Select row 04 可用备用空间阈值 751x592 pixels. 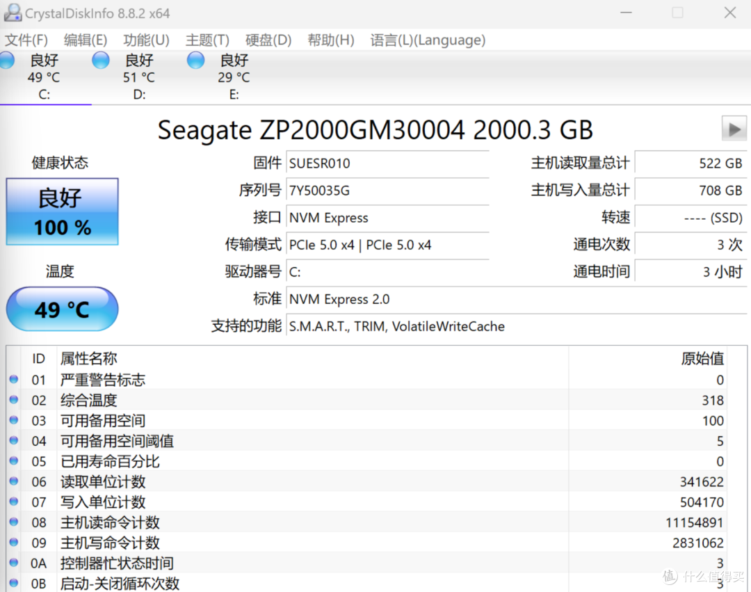[x=367, y=440]
